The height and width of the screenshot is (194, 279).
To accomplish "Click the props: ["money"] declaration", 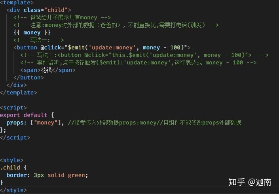I will click(35, 122).
